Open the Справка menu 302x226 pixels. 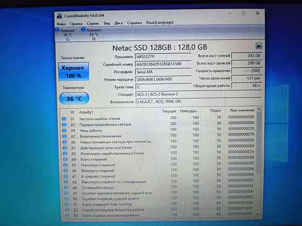tap(134, 23)
